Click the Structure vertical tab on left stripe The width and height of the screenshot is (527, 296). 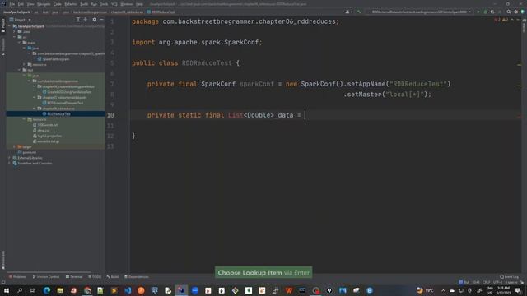3,47
